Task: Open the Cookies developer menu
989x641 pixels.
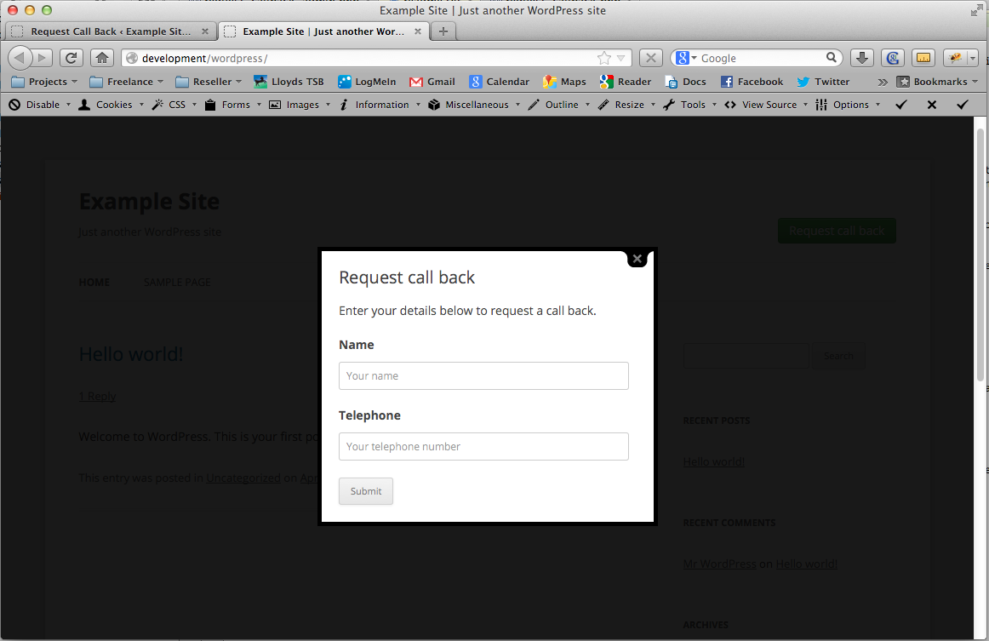Action: [111, 105]
